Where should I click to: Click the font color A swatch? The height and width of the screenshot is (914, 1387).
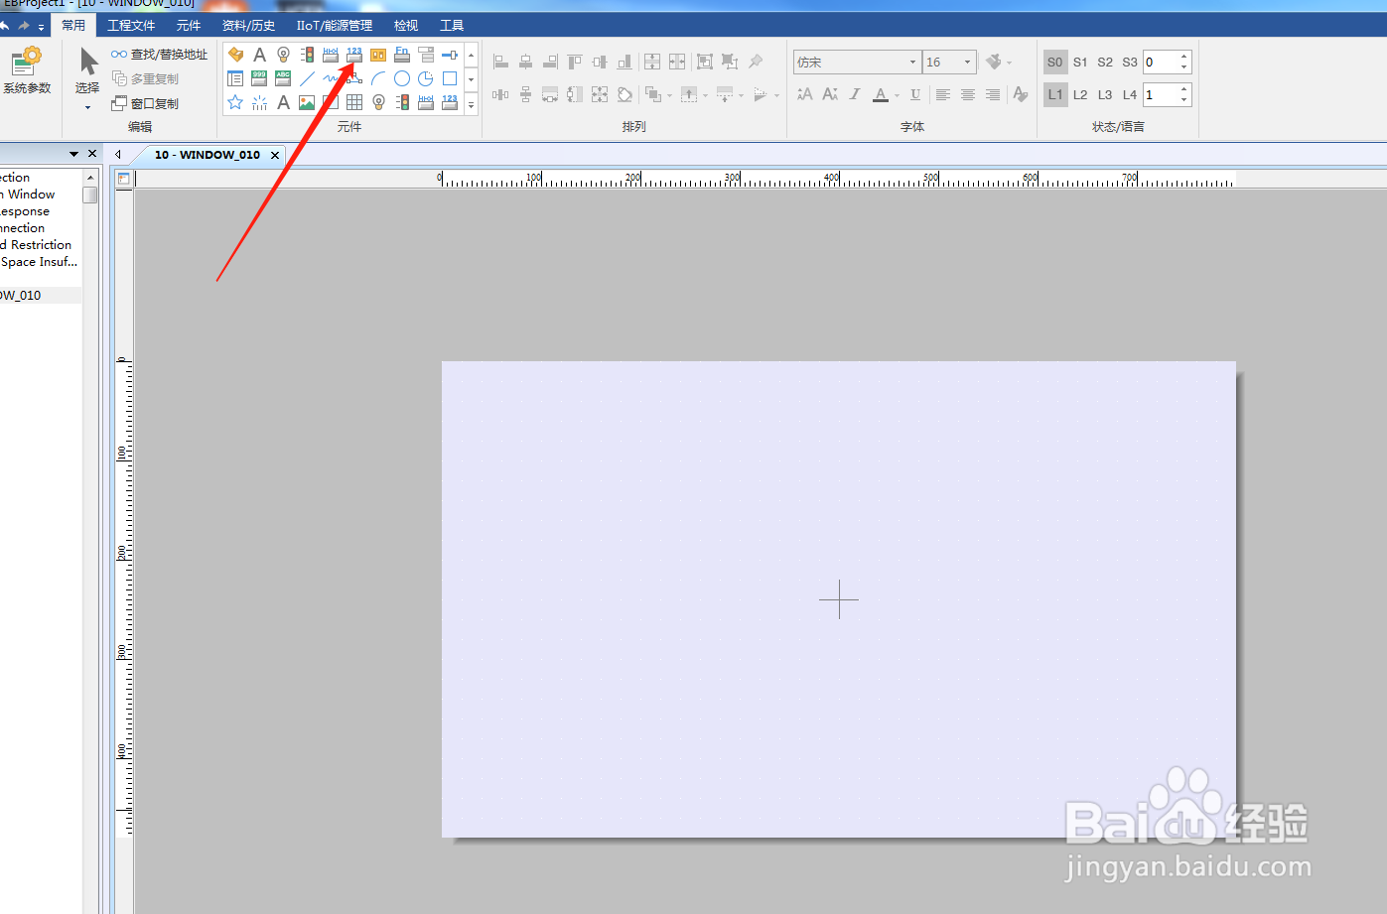point(881,94)
